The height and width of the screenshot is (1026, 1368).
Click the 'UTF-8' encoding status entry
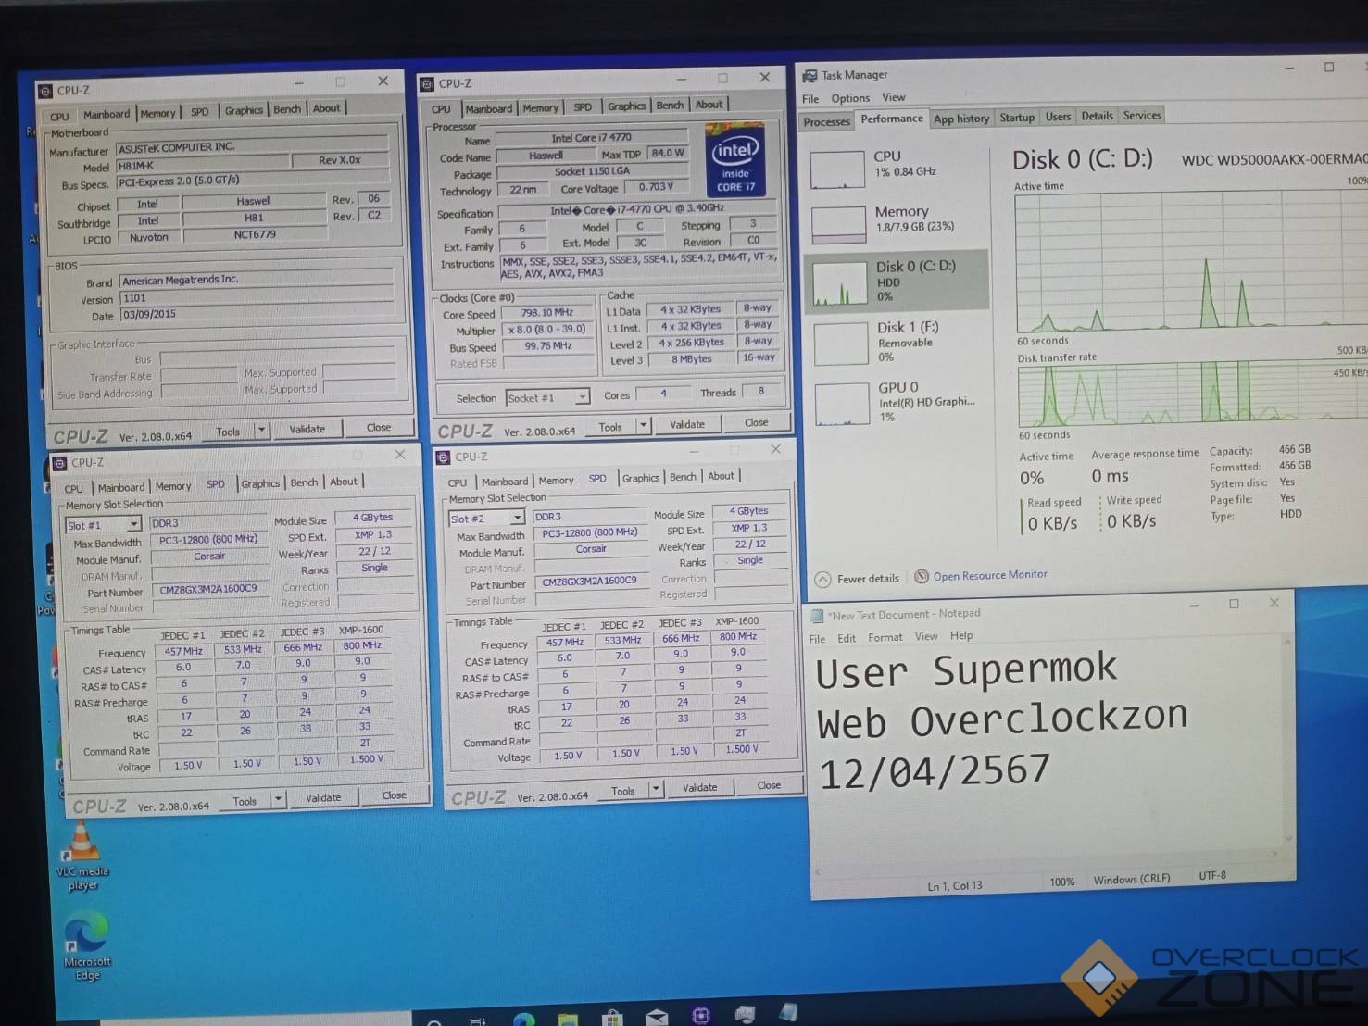1211,876
